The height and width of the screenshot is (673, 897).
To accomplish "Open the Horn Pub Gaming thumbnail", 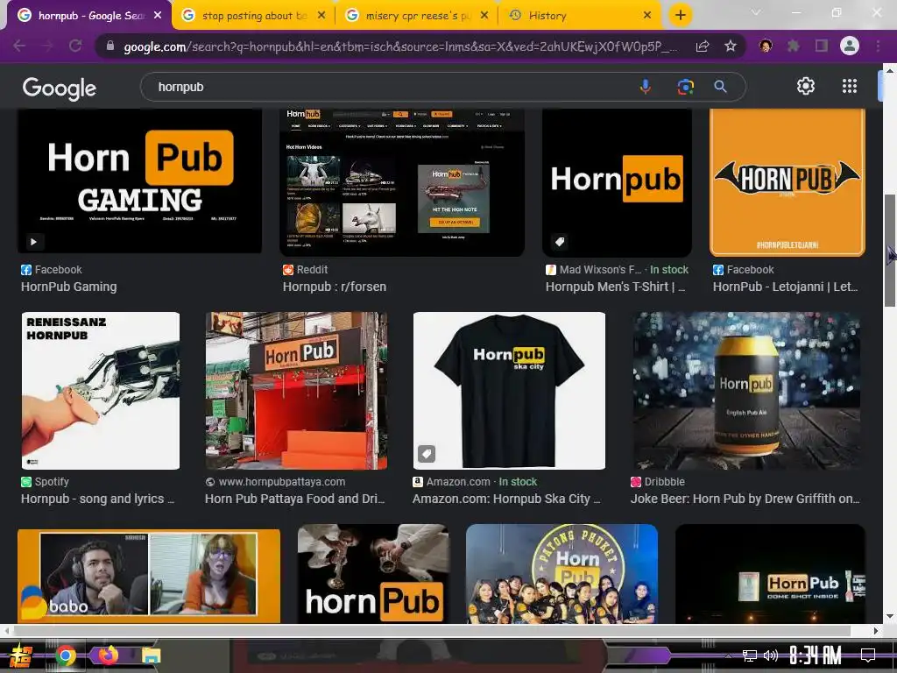I will click(139, 181).
